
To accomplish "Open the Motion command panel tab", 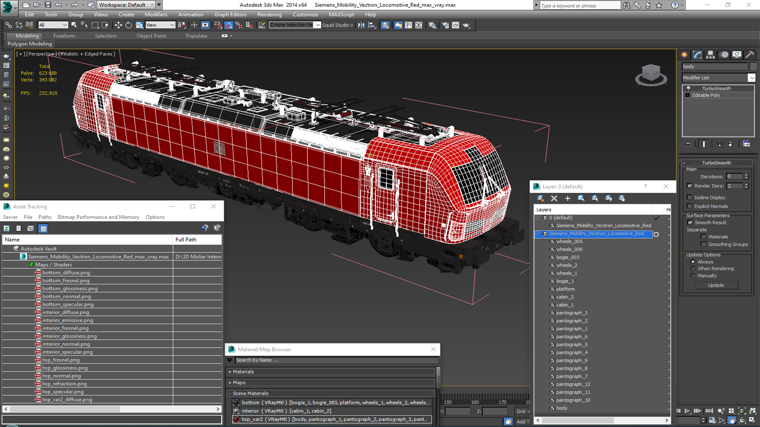I will 724,55.
